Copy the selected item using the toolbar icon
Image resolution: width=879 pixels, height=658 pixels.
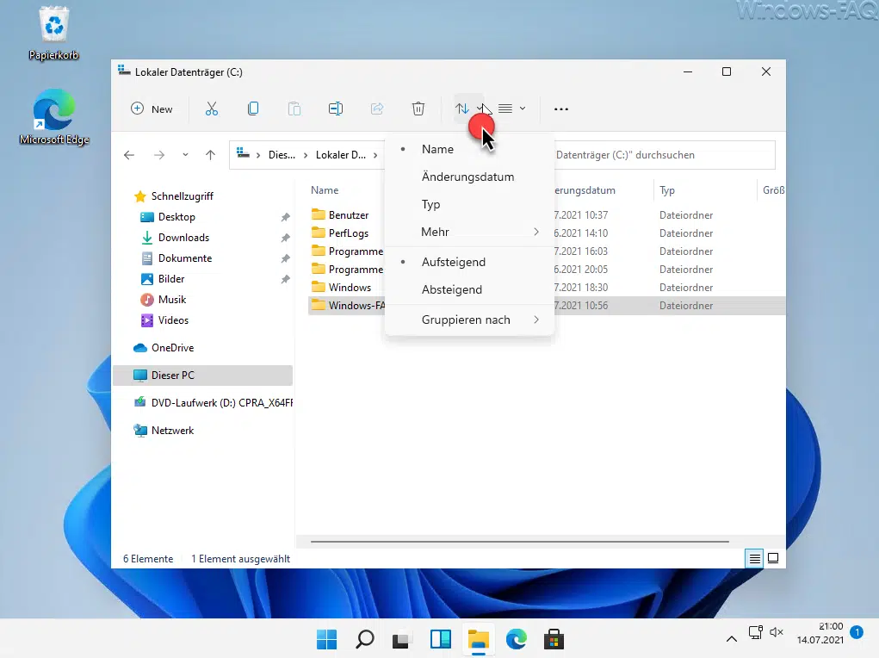point(253,109)
